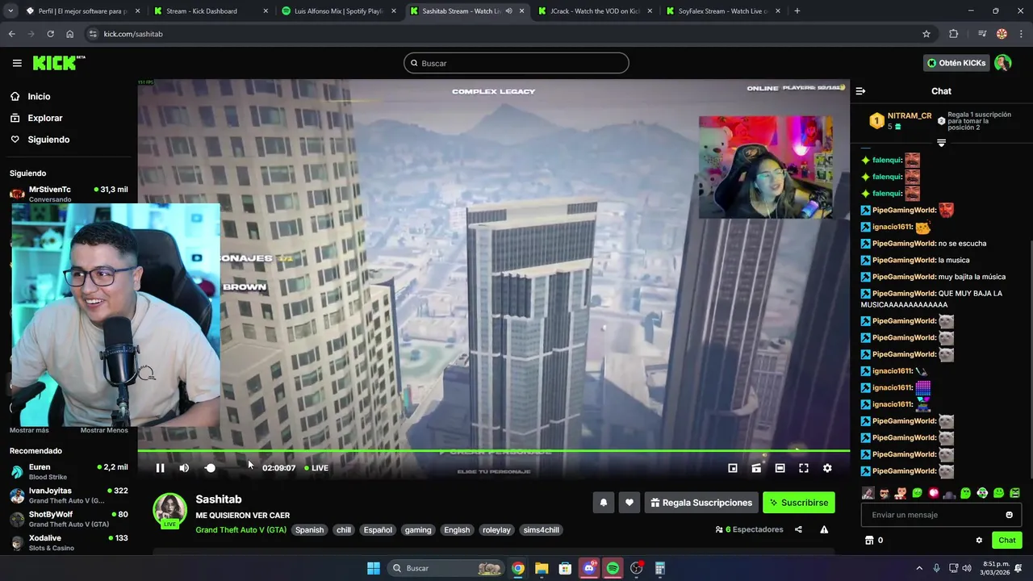Viewport: 1033px width, 581px height.
Task: Follow Sashitab with the heart button
Action: tap(629, 503)
